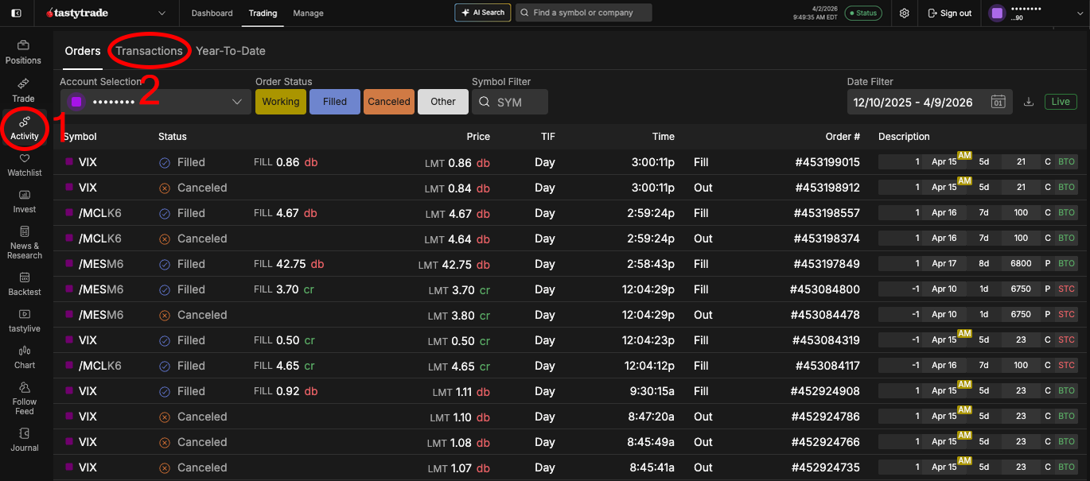Click the Symbol Filter SYM field
The image size is (1090, 481).
tap(510, 102)
